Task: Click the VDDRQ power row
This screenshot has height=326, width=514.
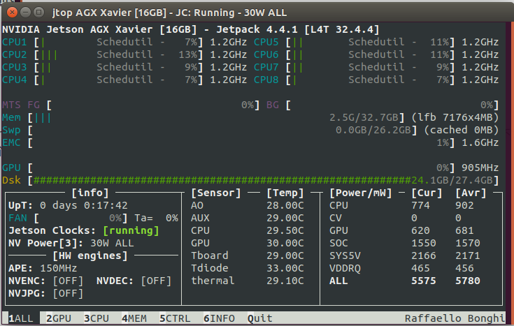Action: 401,268
